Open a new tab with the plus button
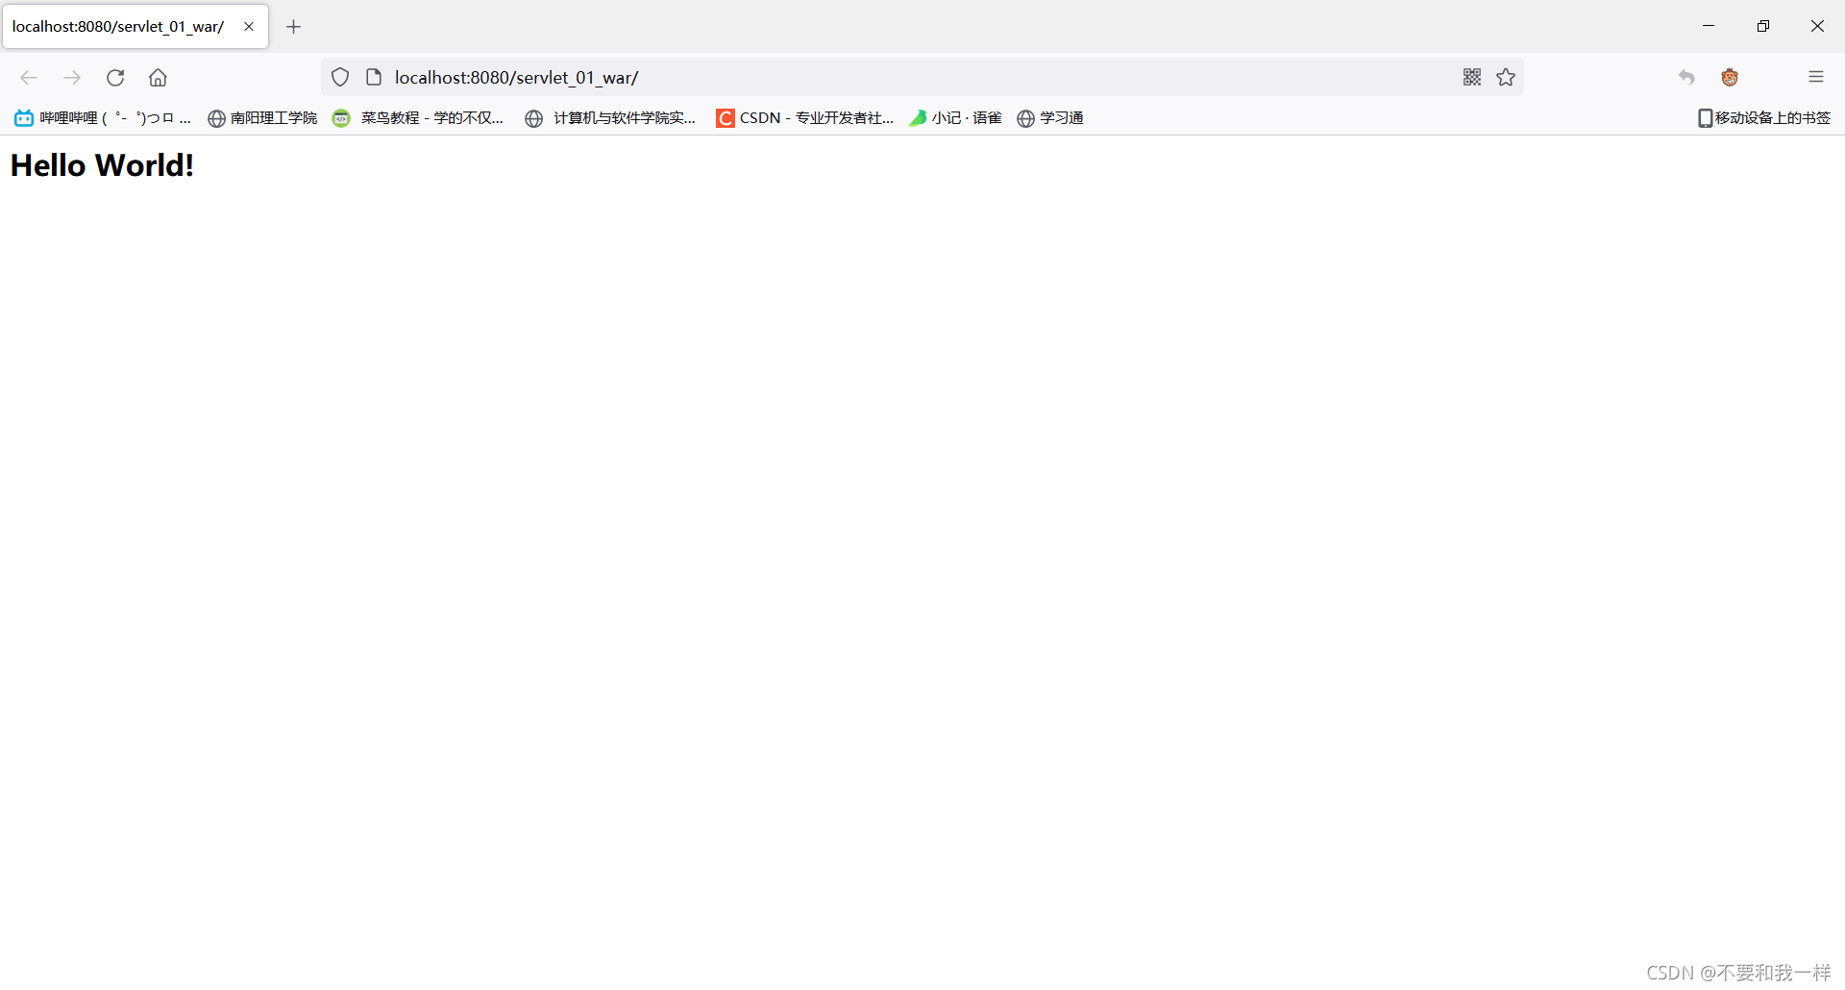 pos(294,26)
